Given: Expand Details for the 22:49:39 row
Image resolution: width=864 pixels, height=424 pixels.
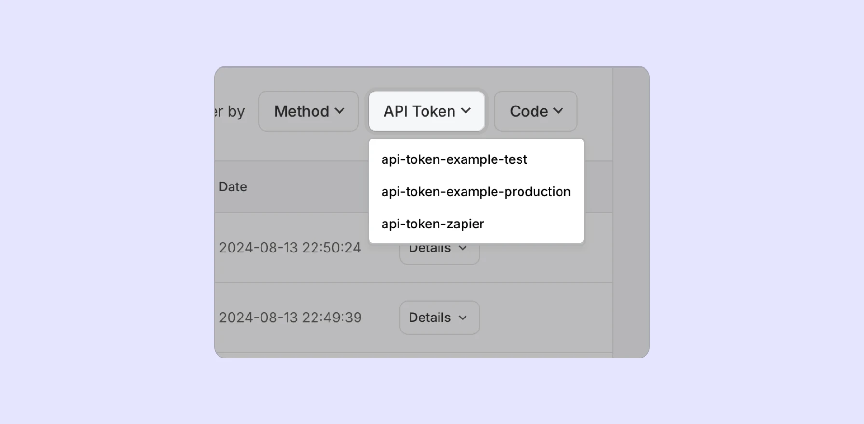Looking at the screenshot, I should (x=439, y=318).
